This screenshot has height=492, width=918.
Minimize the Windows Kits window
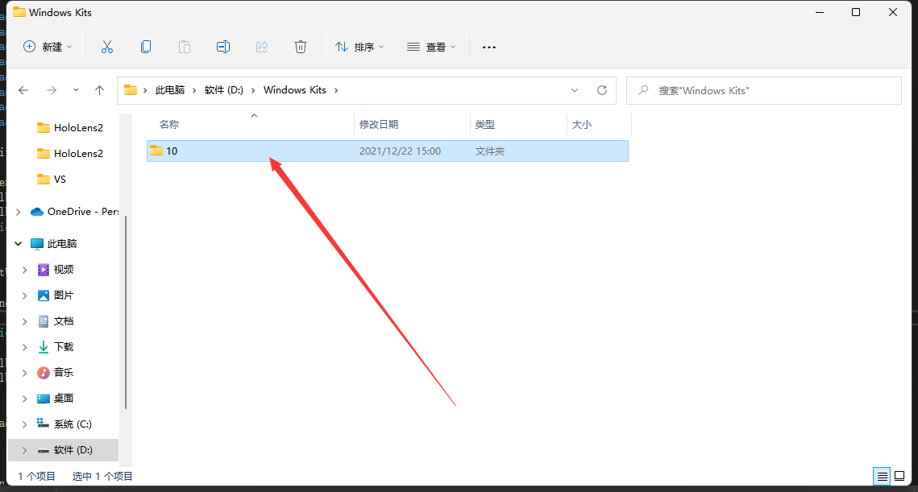click(820, 12)
